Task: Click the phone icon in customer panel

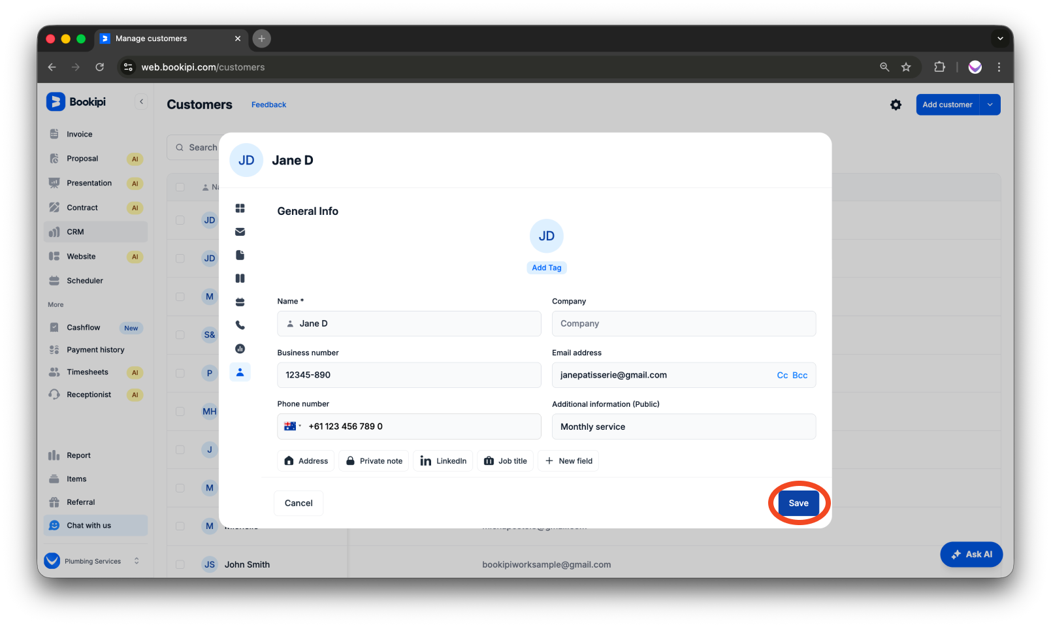Action: coord(240,325)
